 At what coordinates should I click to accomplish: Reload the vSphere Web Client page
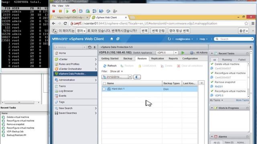click(x=65, y=24)
